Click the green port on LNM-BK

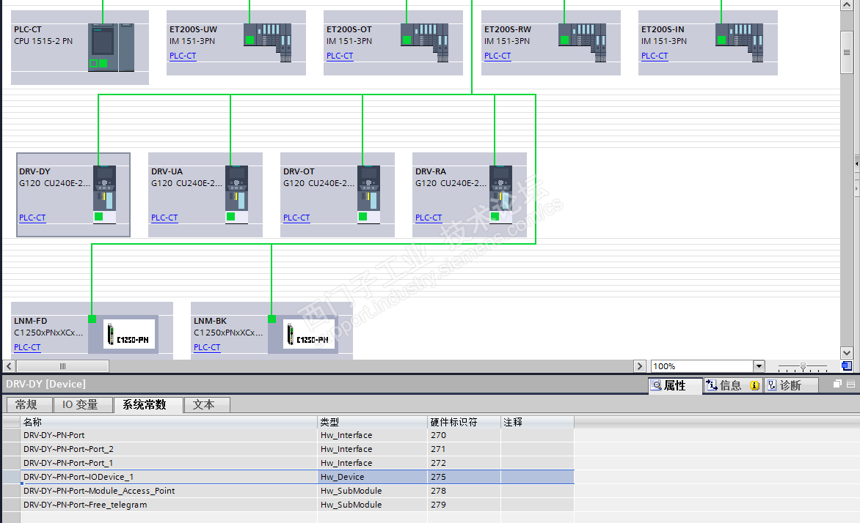pos(272,319)
